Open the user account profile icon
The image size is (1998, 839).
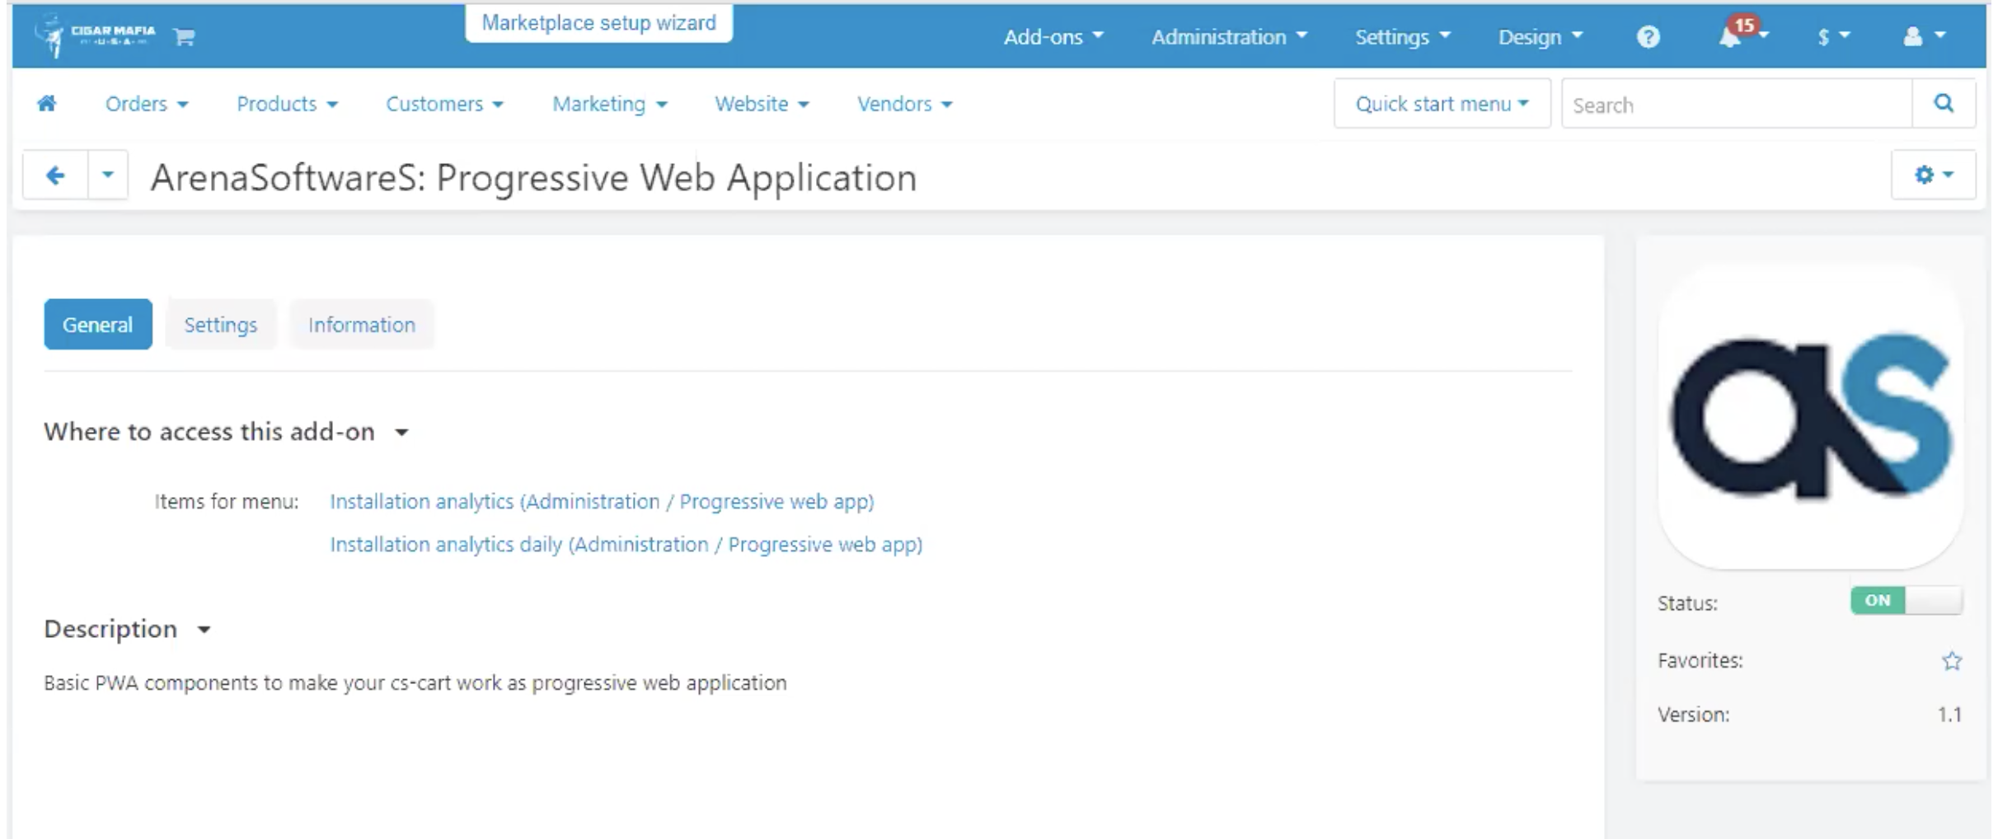point(1924,36)
